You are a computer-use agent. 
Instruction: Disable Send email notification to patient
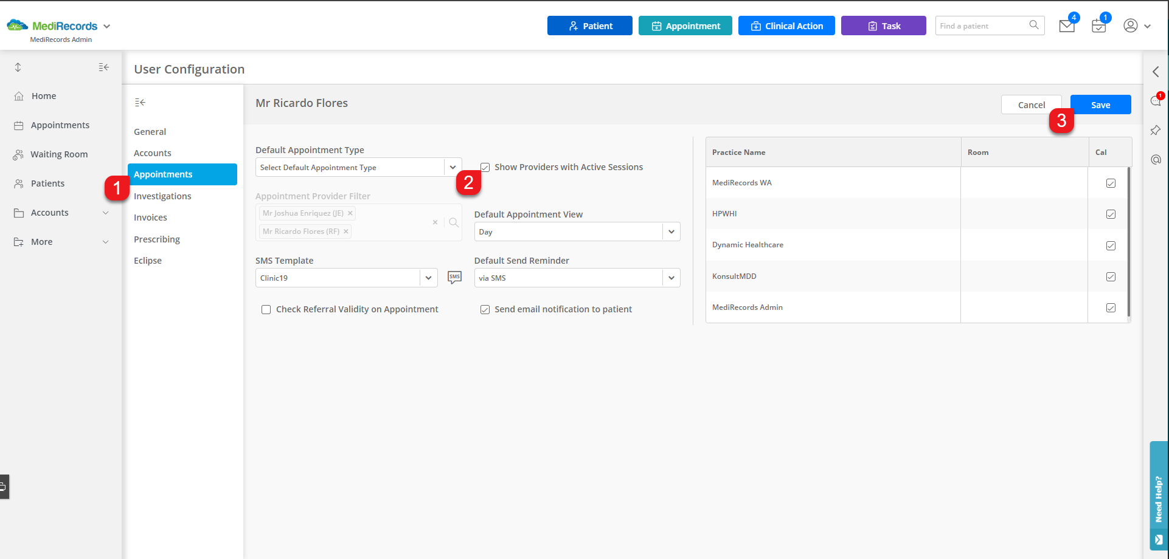click(485, 309)
